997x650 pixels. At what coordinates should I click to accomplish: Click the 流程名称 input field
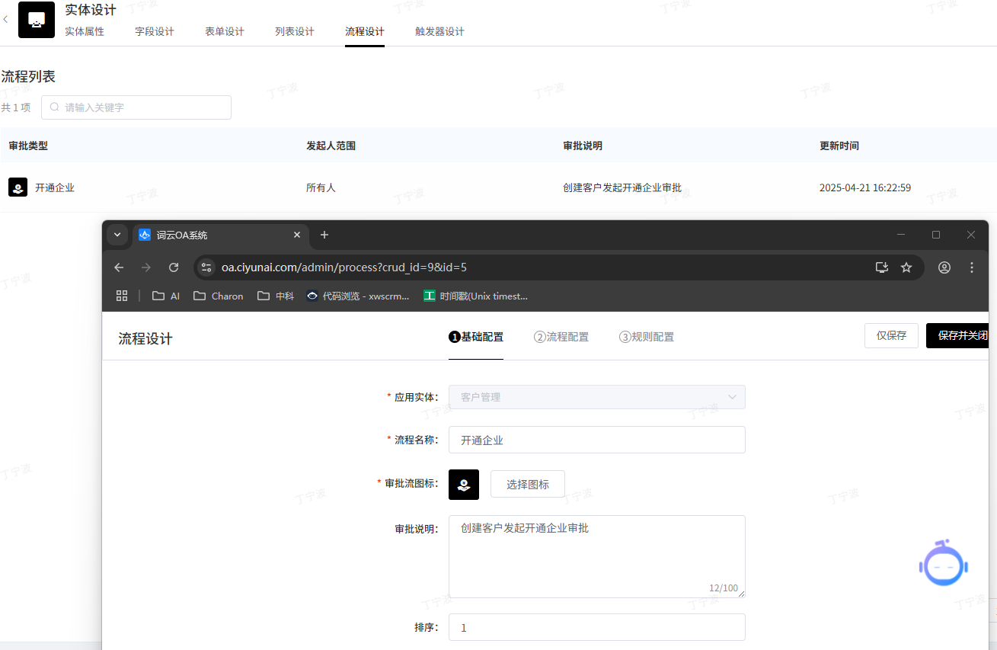tap(597, 440)
